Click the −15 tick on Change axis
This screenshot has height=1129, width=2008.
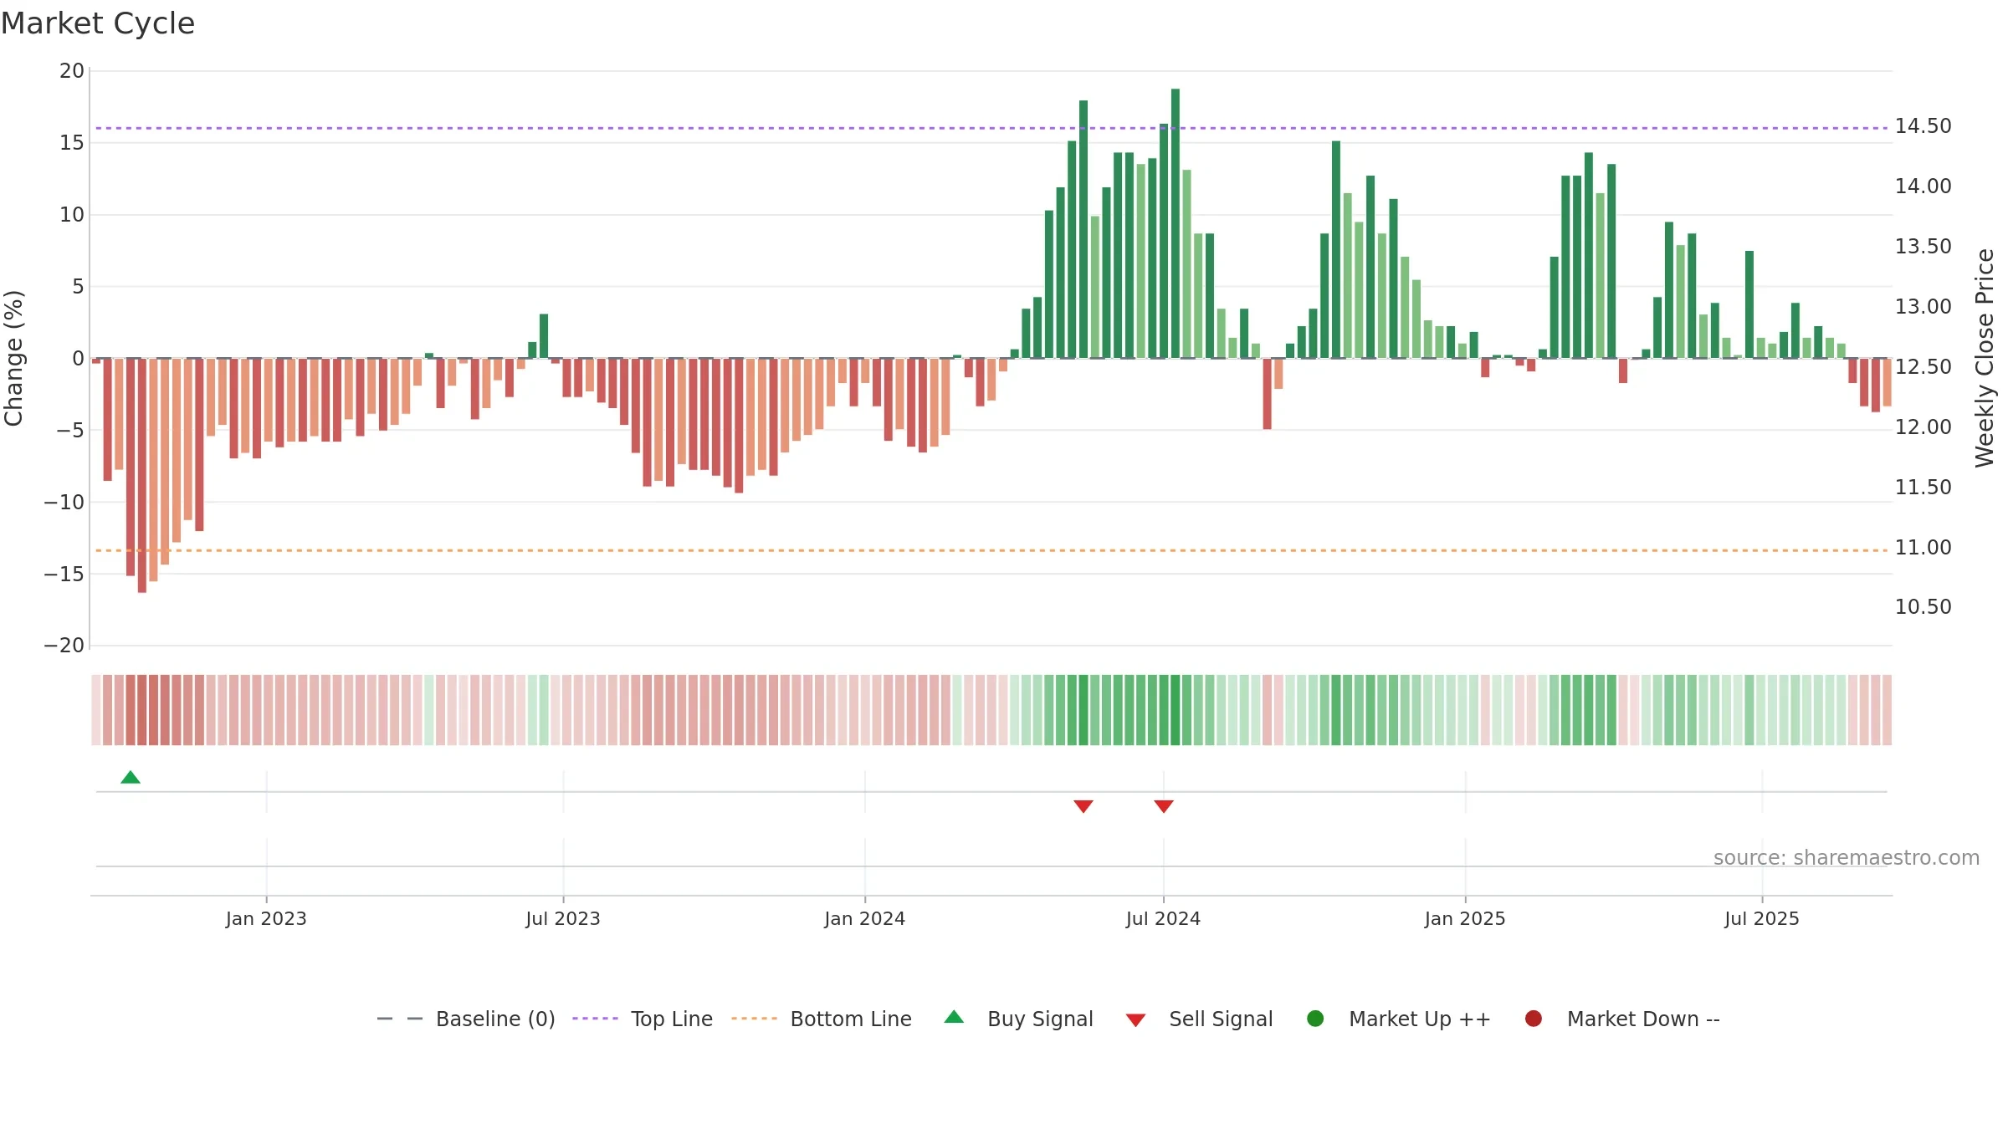point(64,574)
